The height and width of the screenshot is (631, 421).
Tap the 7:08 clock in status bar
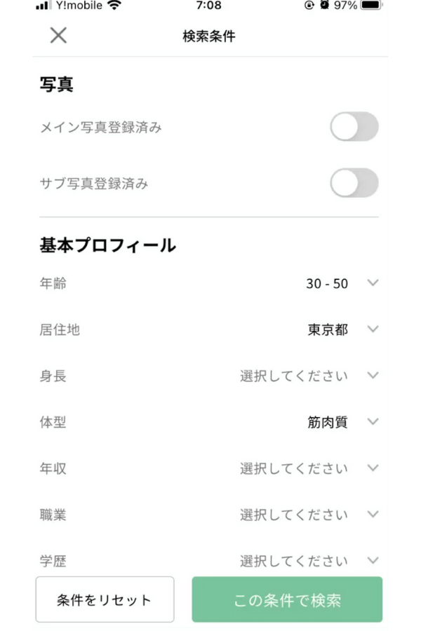click(208, 5)
